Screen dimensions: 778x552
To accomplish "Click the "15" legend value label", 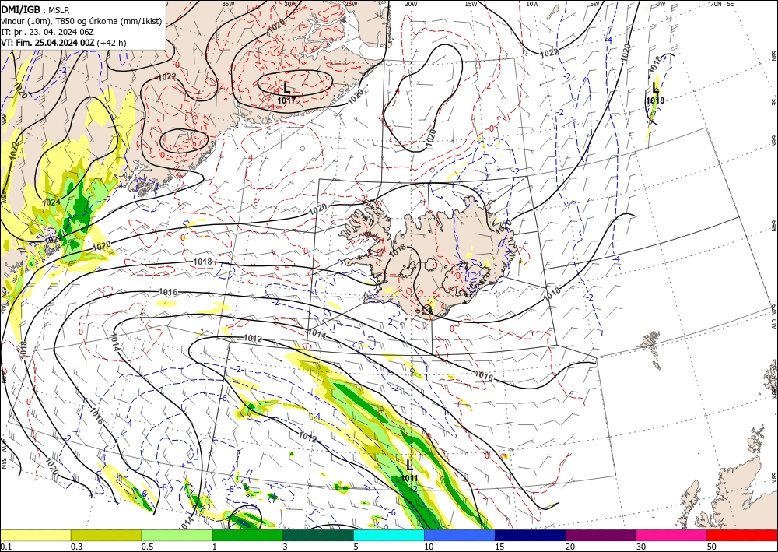I will click(x=499, y=547).
